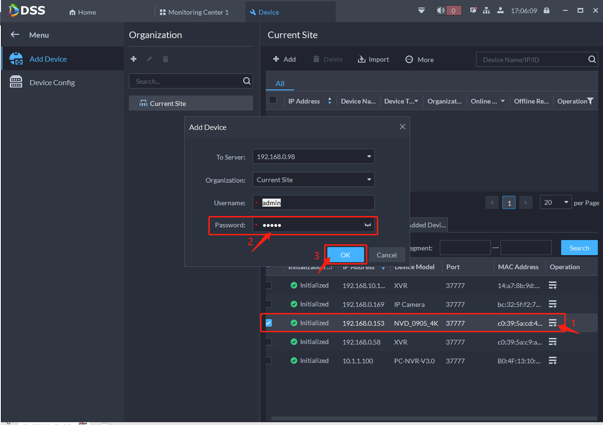Untick checkbox for 192.168.0.153 NVD row
Viewport: 603px width, 425px height.
[x=269, y=323]
